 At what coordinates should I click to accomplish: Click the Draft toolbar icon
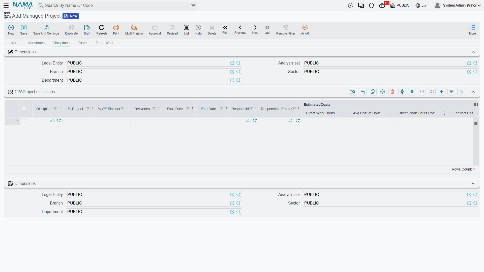[87, 30]
